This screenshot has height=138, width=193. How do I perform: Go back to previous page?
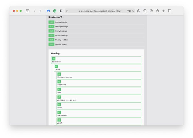coord(34,11)
